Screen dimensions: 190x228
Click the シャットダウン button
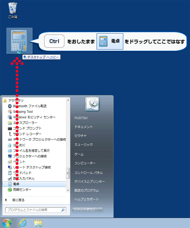pyautogui.click(x=85, y=210)
